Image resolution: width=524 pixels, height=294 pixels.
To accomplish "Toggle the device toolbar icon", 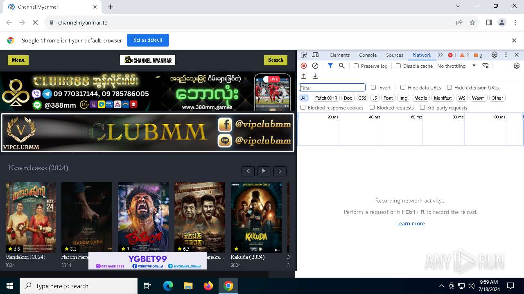I will [x=315, y=55].
